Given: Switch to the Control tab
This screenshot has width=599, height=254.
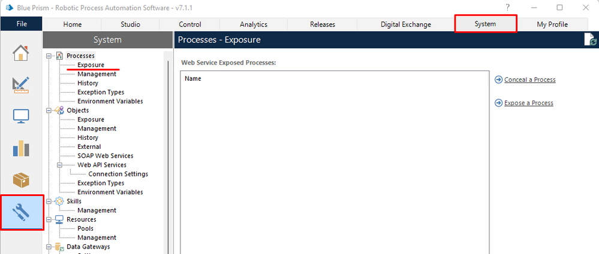Looking at the screenshot, I should tap(190, 25).
